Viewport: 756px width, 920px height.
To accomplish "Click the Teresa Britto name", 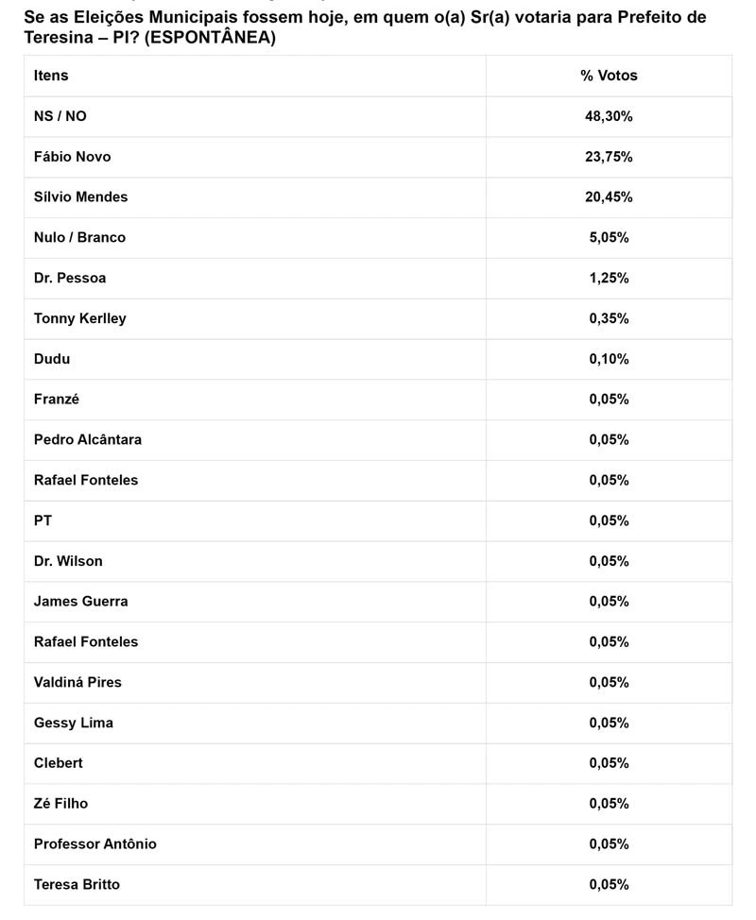I will pyautogui.click(x=77, y=885).
